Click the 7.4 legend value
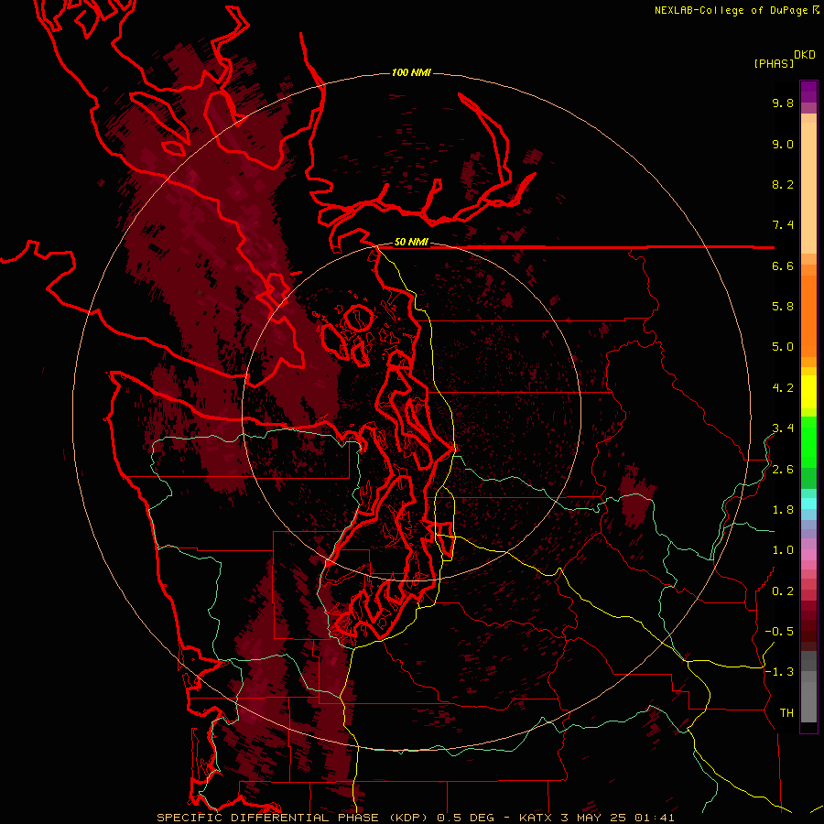 [783, 225]
